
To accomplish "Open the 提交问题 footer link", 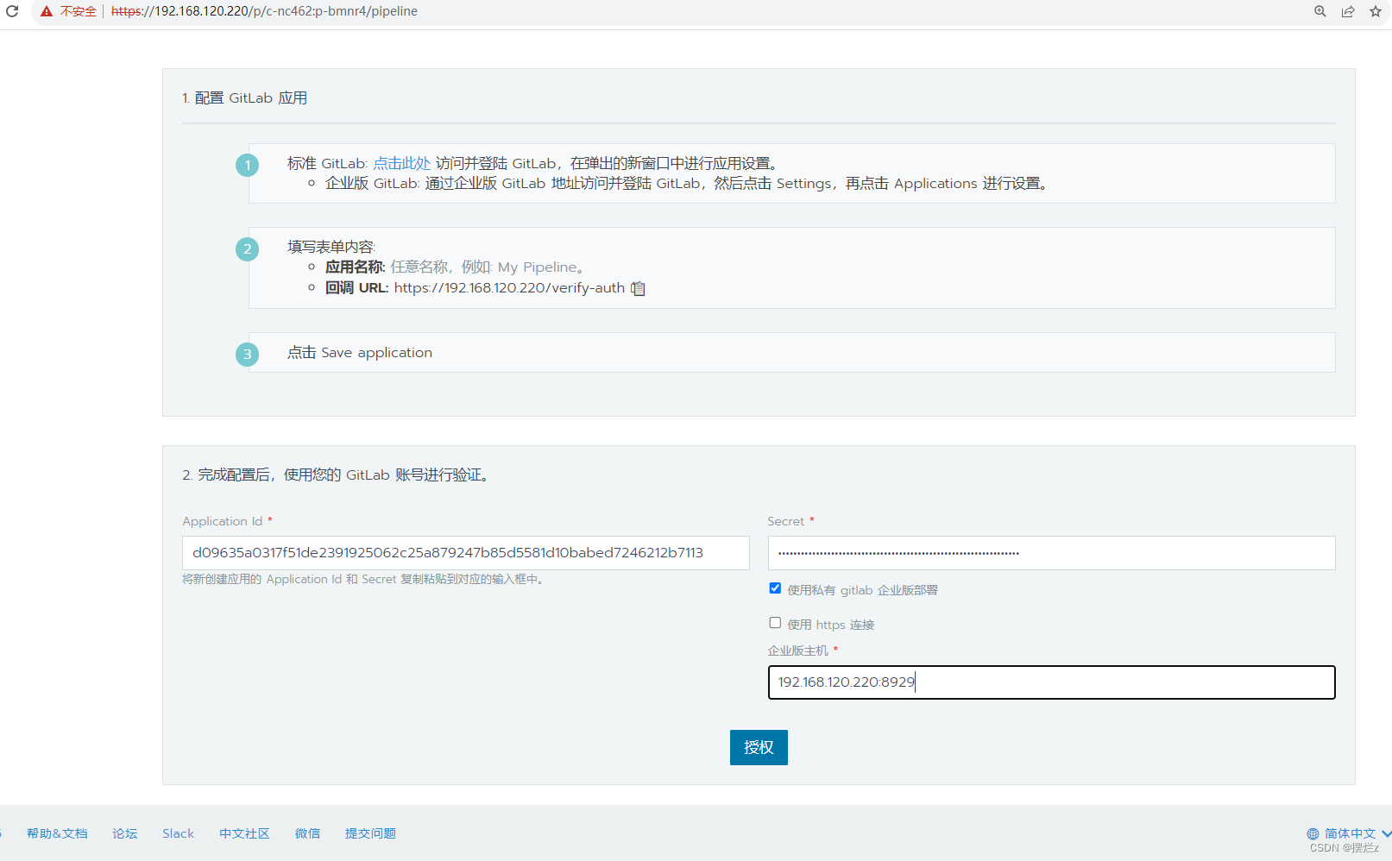I will (370, 833).
